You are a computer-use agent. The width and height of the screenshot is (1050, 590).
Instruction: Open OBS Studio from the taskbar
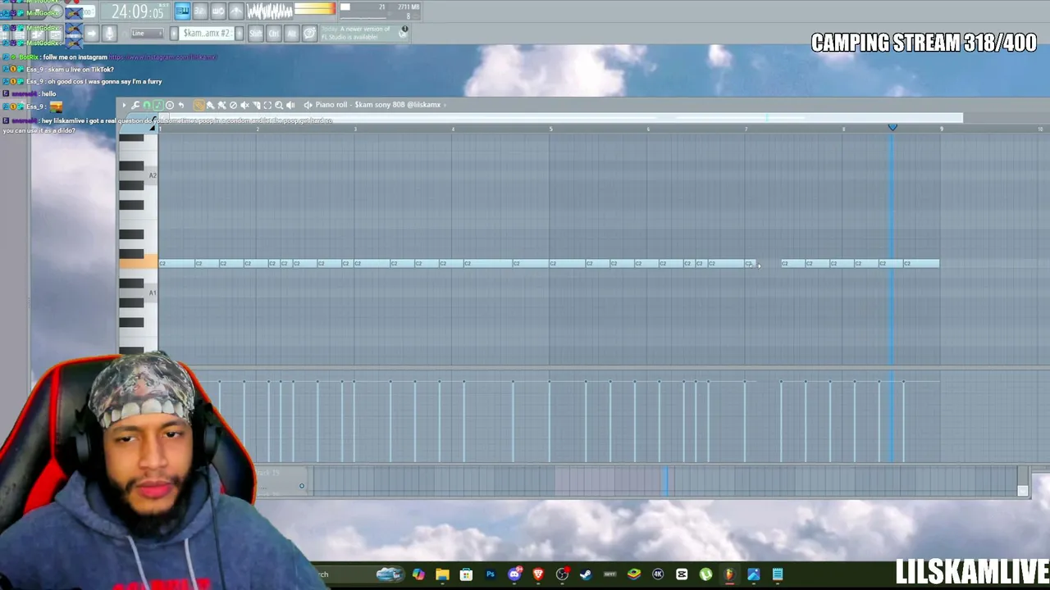562,574
